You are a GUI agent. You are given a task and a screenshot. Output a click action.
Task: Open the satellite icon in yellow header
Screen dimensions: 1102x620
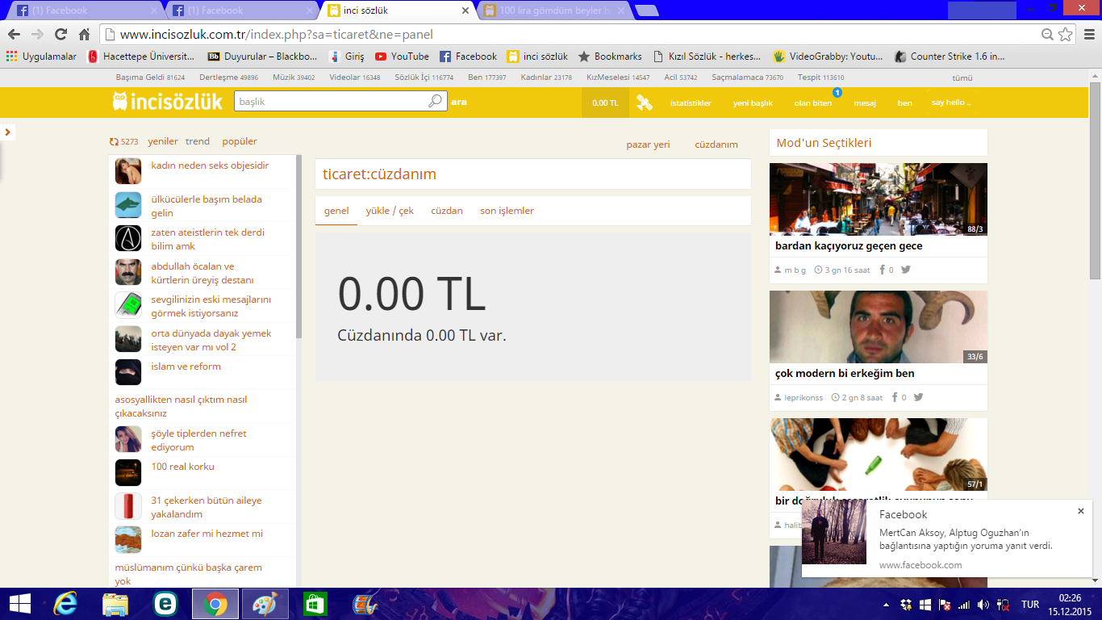[644, 103]
